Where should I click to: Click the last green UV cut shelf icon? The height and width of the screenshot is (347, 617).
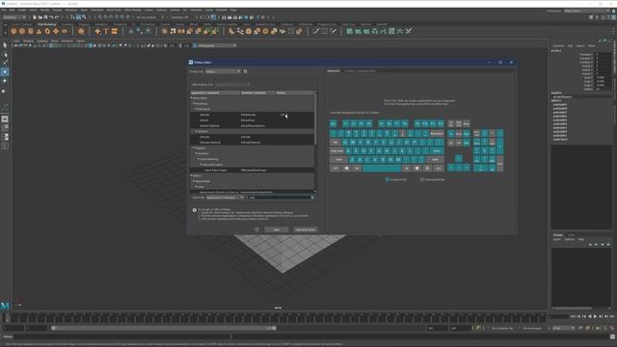(x=409, y=31)
